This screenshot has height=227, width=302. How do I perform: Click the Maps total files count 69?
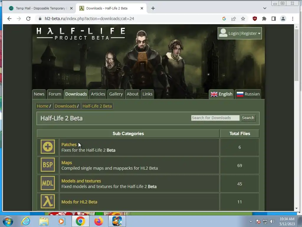(x=239, y=166)
